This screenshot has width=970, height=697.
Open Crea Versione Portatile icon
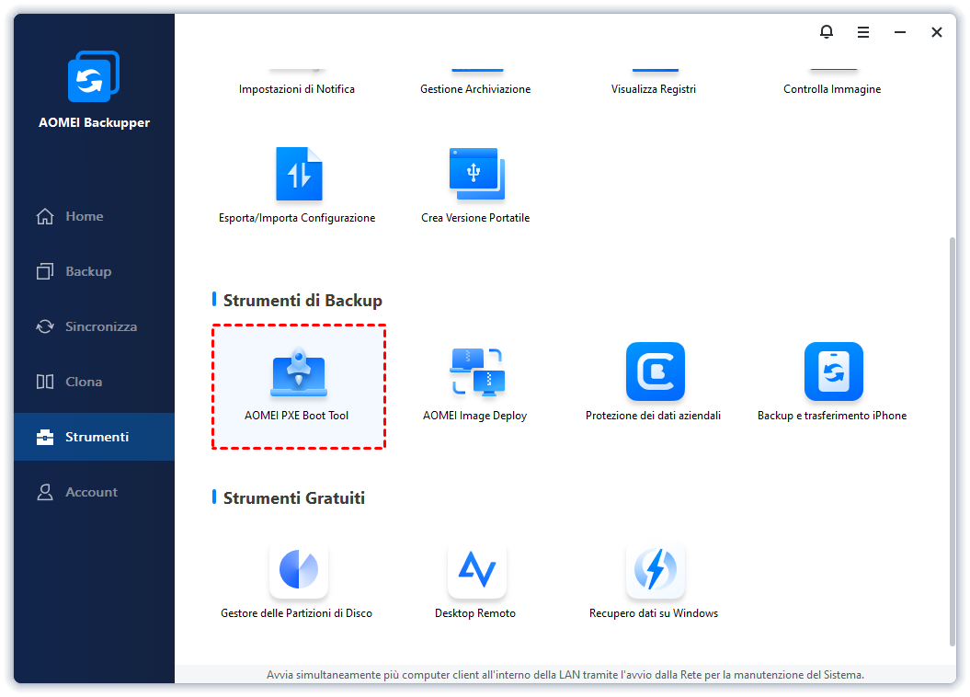[477, 174]
